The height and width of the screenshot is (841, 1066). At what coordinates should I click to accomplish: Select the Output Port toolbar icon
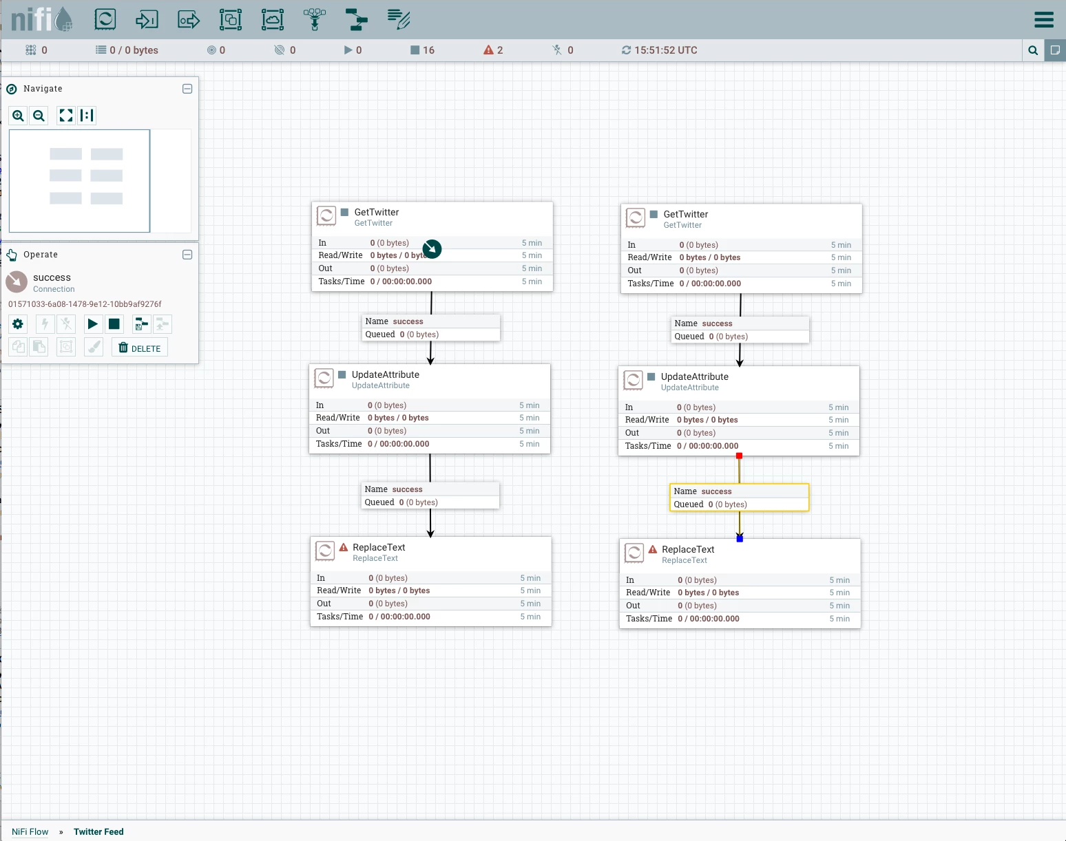coord(189,19)
